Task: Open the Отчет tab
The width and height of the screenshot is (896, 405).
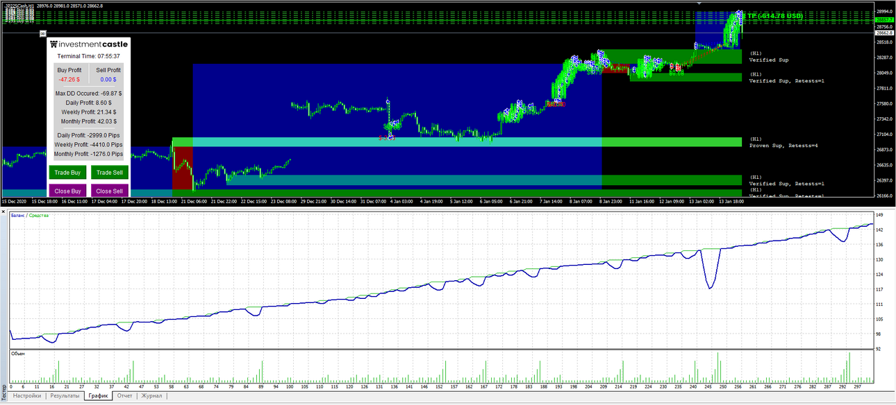Action: pyautogui.click(x=125, y=396)
